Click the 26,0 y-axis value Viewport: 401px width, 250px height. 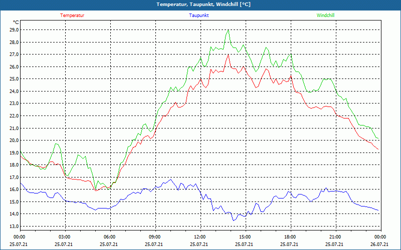[15, 66]
